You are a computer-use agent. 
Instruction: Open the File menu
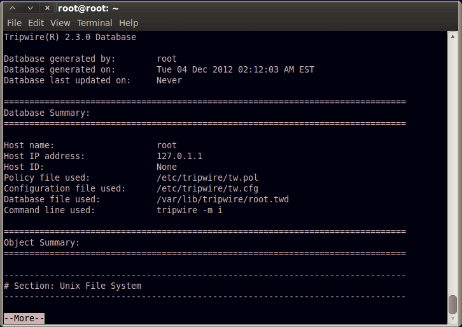click(14, 23)
